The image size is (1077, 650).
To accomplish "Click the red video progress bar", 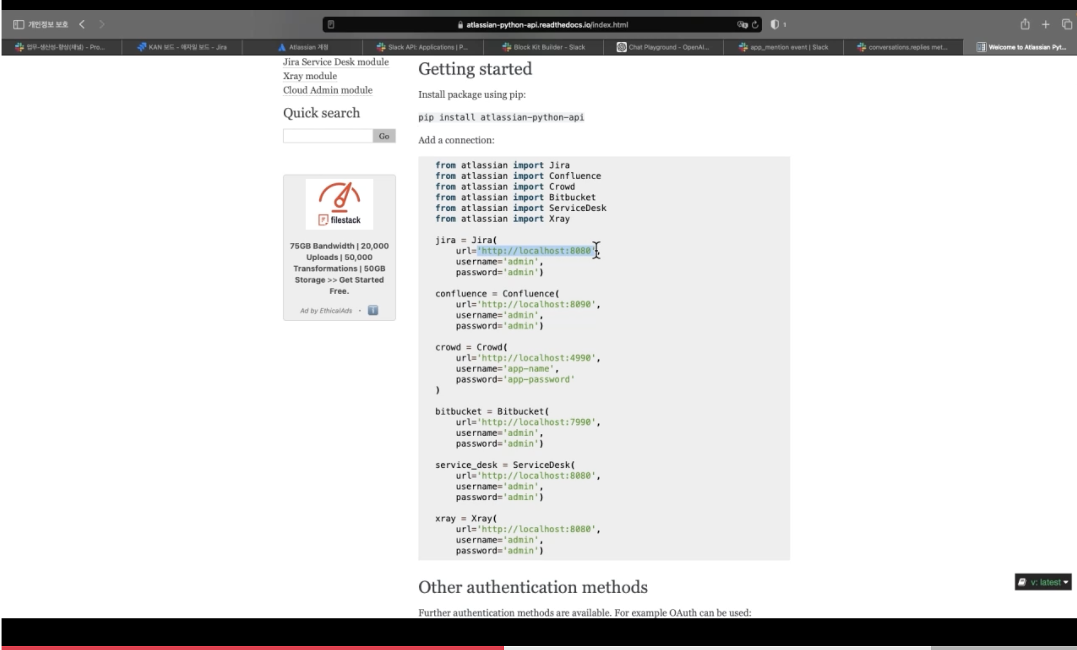I will tap(252, 647).
